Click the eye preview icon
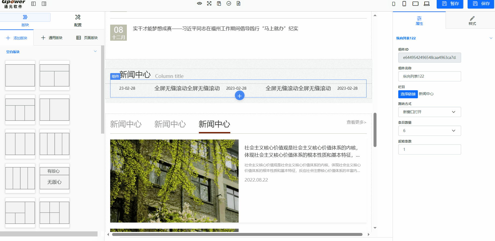The image size is (495, 241). 199,3
